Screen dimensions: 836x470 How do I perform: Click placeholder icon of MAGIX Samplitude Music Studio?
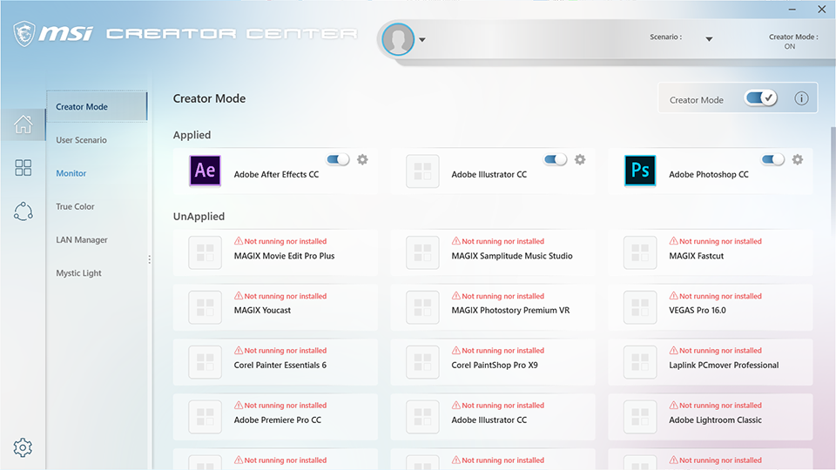coord(423,252)
